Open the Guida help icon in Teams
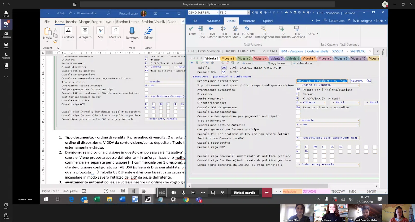This screenshot has width=415, height=222. [6, 216]
